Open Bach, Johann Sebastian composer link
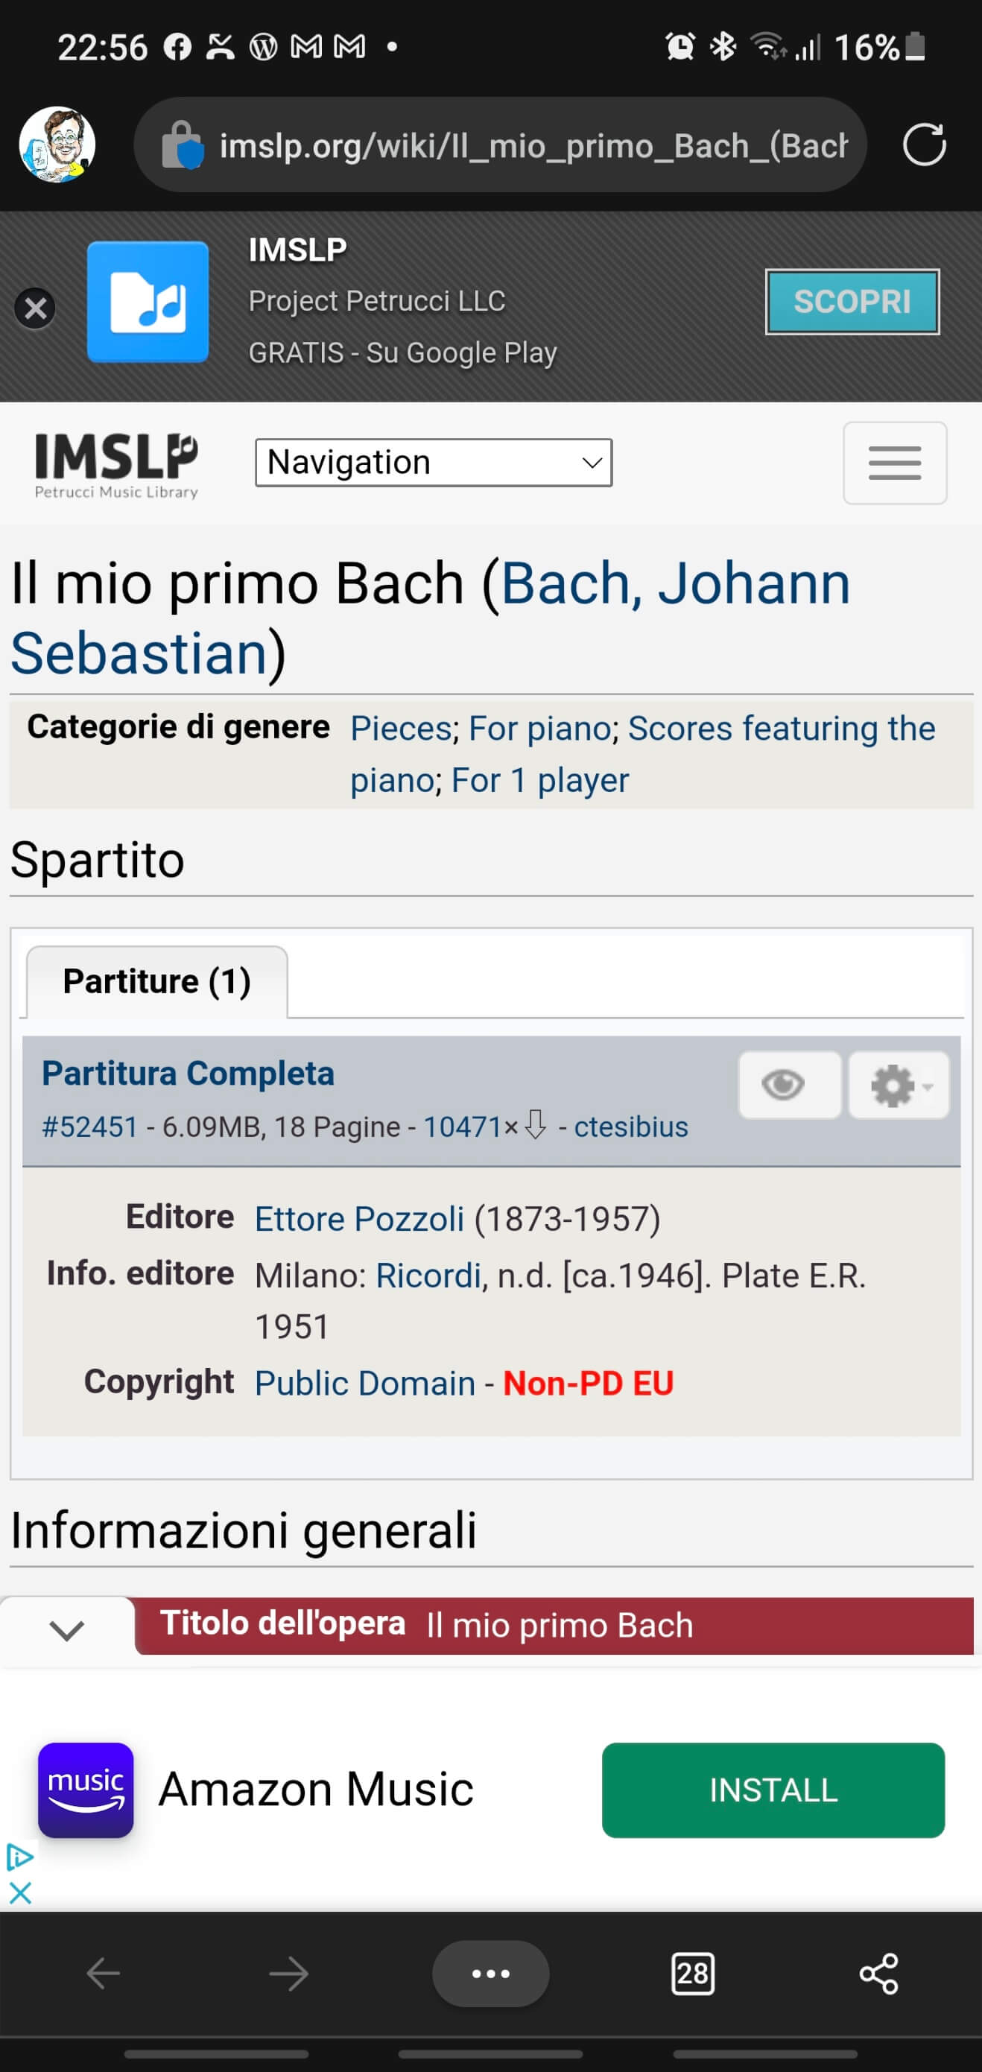The height and width of the screenshot is (2072, 982). pos(674,583)
